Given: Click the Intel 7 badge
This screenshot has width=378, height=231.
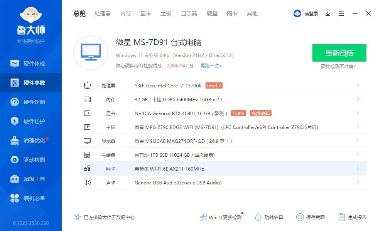Looking at the screenshot, I should [x=214, y=85].
